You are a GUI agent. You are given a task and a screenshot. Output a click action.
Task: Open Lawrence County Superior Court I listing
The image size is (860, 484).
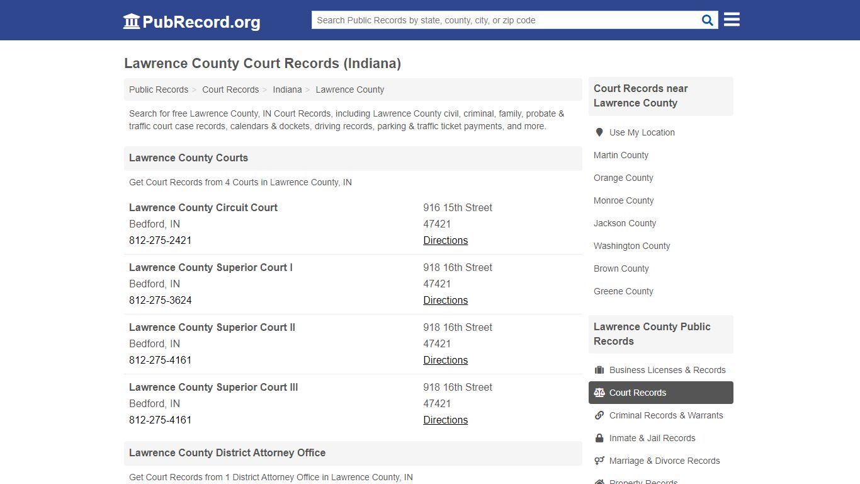click(211, 267)
